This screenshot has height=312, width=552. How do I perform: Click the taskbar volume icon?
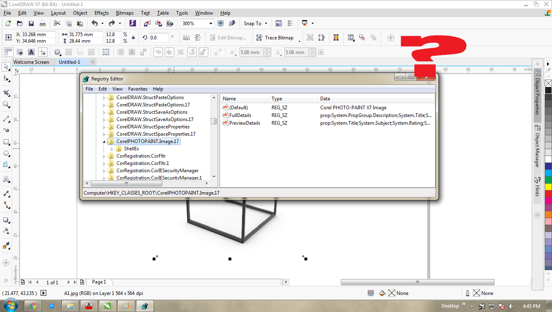(x=511, y=306)
